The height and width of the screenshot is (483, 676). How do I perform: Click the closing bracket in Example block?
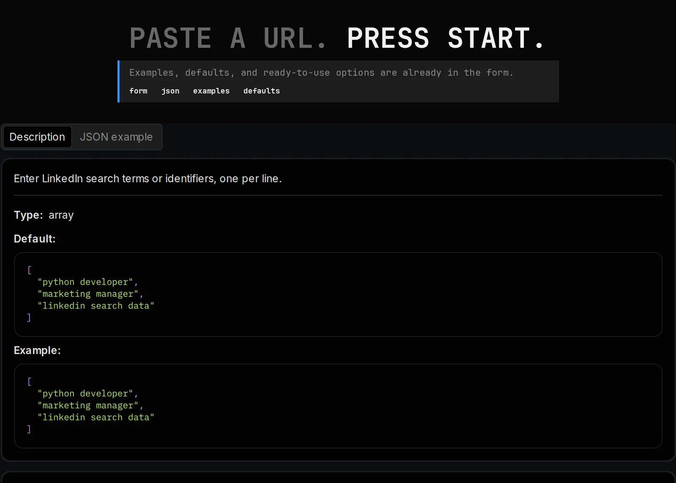click(29, 429)
